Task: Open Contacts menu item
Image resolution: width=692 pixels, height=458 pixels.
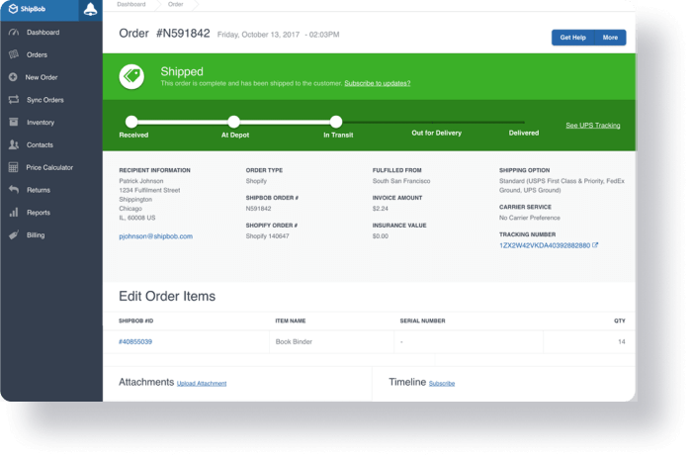Action: point(40,144)
